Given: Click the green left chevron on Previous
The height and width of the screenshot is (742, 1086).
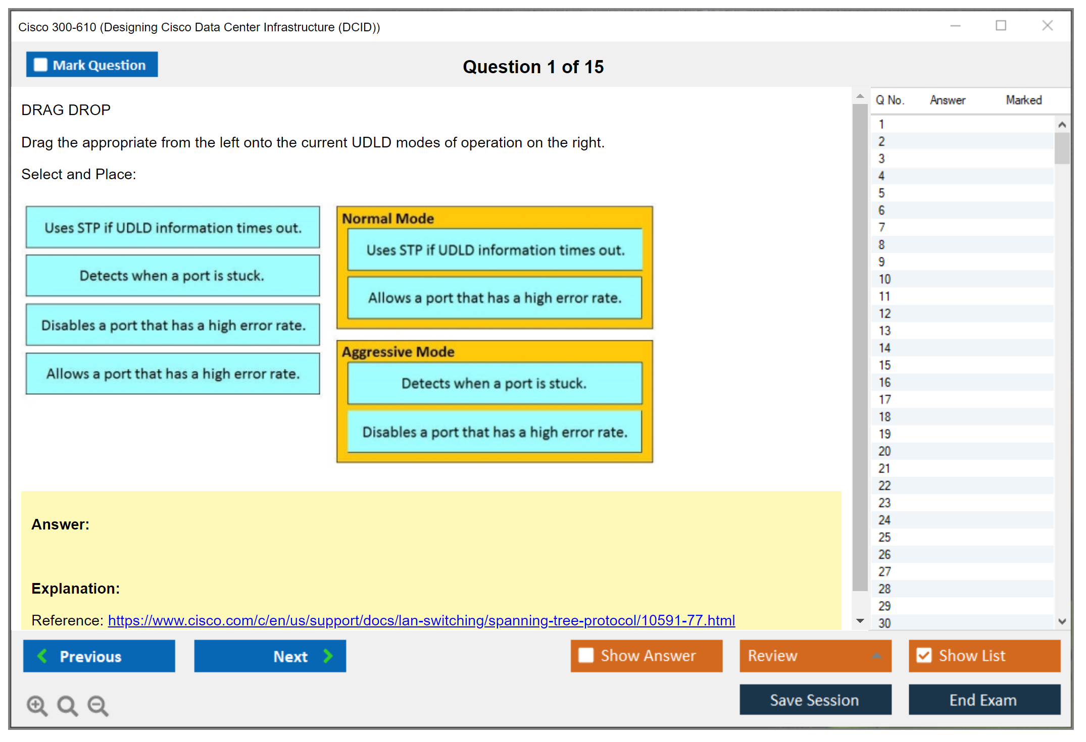Looking at the screenshot, I should click(42, 656).
